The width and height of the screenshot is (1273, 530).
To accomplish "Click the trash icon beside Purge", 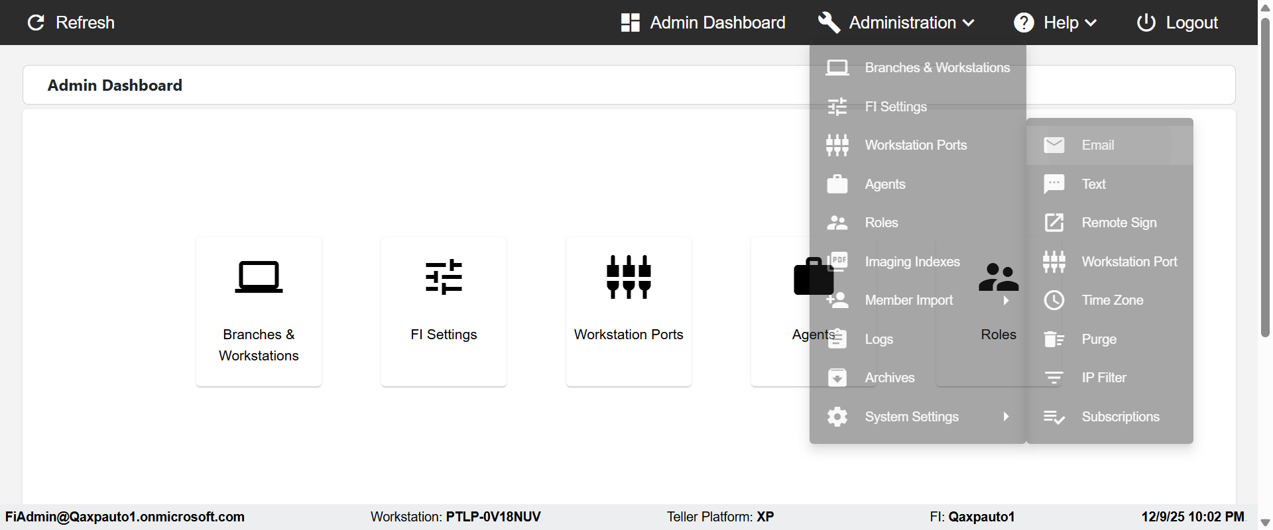I will coord(1054,339).
